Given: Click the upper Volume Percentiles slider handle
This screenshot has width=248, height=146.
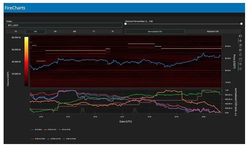Looking at the screenshot, I should tap(241, 24).
